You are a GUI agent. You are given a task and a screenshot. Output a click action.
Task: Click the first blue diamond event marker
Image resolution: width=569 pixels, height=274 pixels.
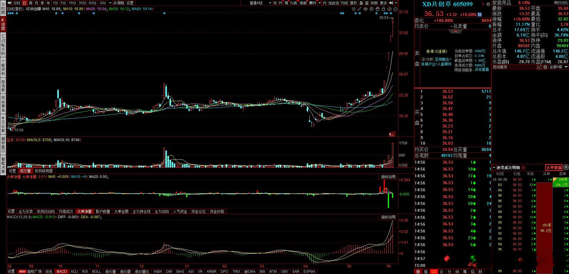pos(8,13)
